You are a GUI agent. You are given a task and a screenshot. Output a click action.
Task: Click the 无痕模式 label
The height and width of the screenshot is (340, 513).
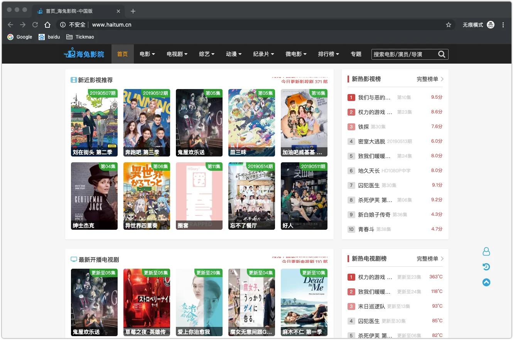[x=473, y=25]
